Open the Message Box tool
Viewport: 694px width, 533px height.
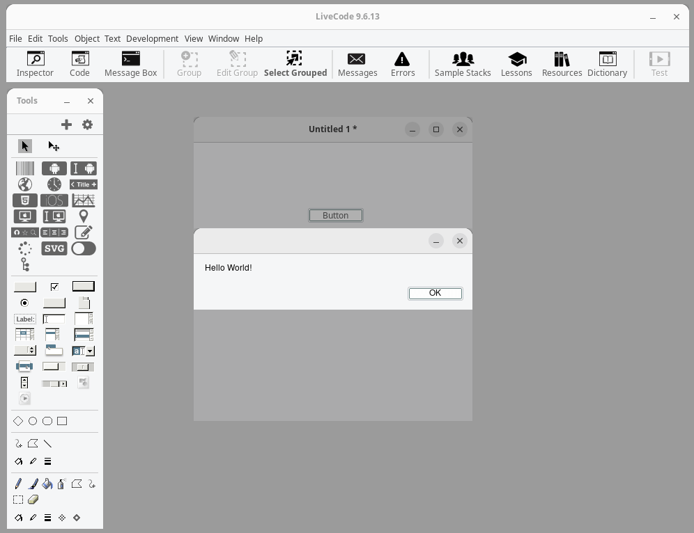[130, 64]
